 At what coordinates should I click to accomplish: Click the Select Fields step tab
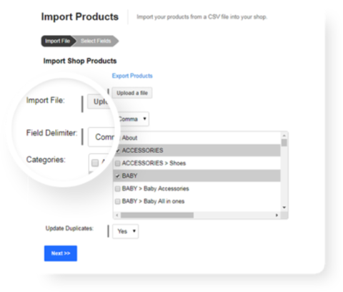click(x=96, y=41)
